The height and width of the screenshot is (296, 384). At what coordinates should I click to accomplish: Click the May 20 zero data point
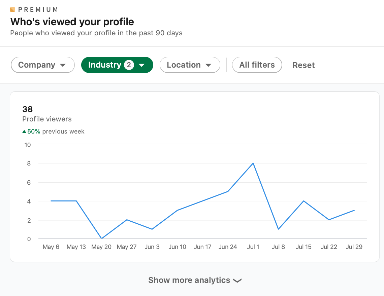pyautogui.click(x=101, y=239)
